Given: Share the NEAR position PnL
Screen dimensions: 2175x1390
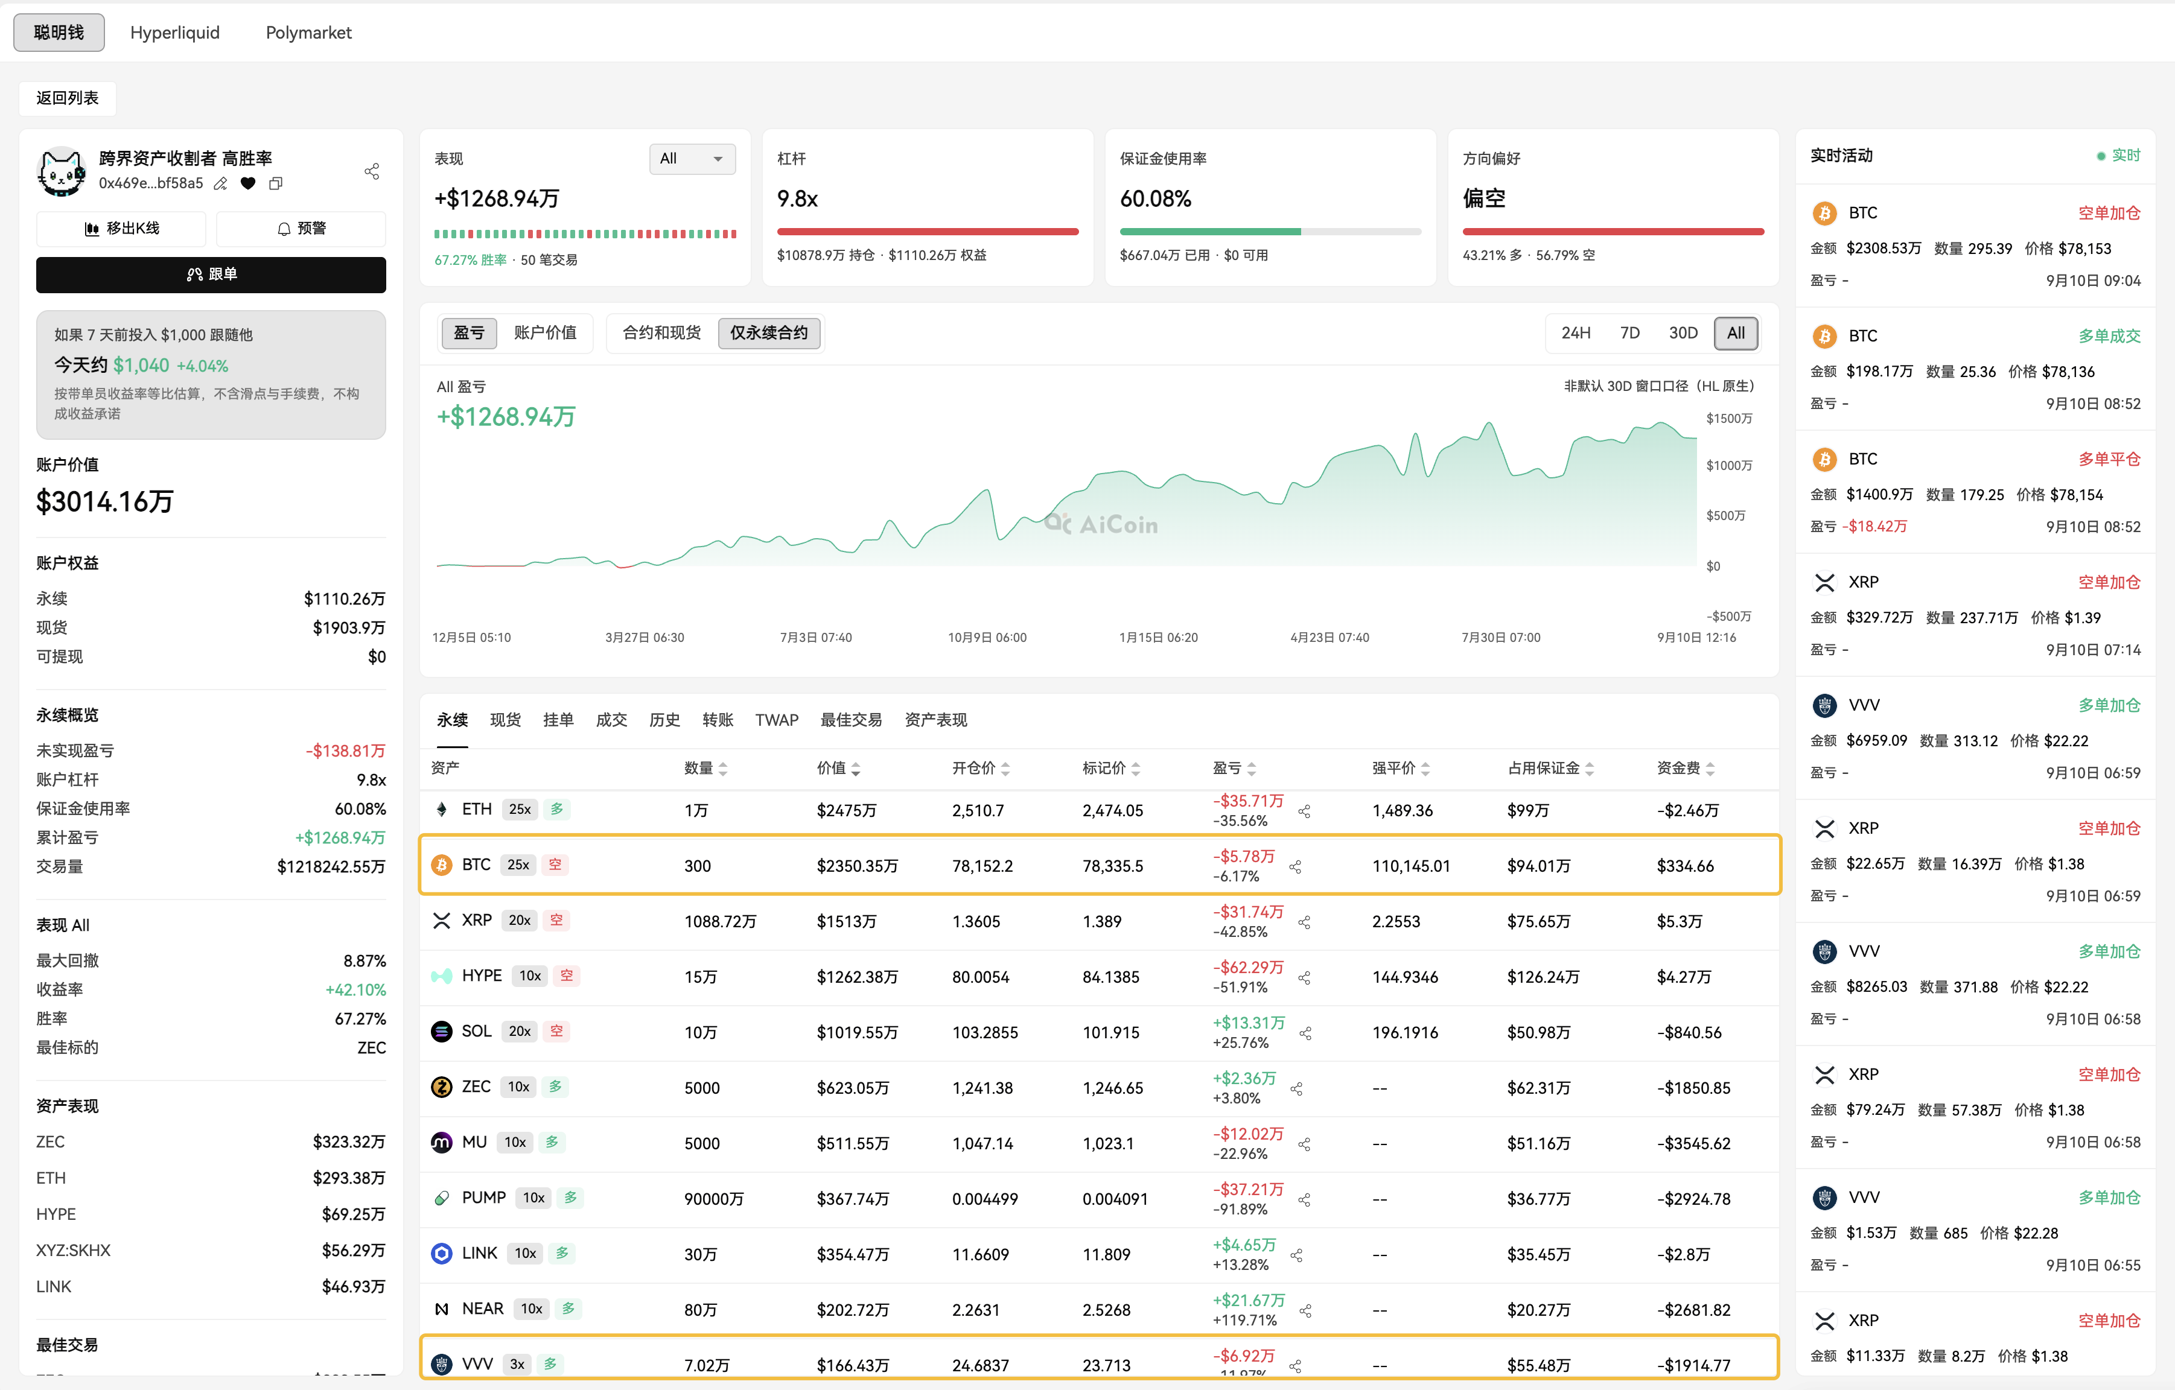Looking at the screenshot, I should coord(1305,1310).
